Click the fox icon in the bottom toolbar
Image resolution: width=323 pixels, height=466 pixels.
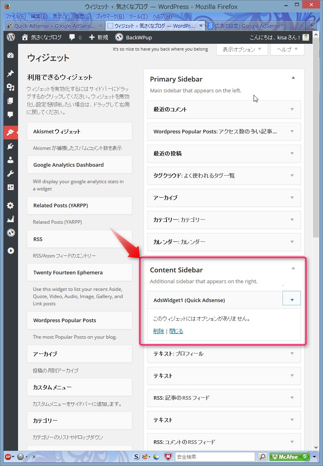[x=146, y=456]
